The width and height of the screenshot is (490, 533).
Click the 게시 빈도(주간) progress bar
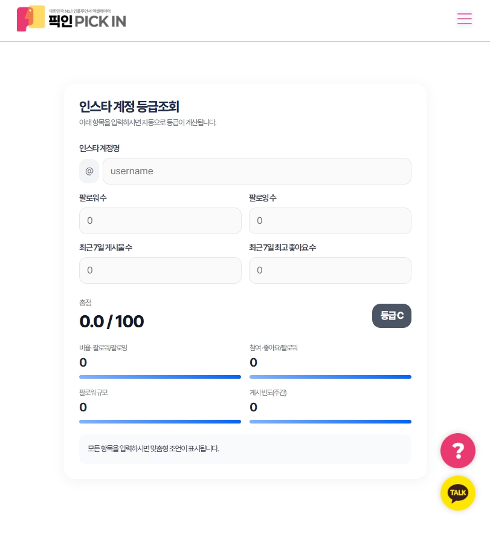tap(330, 422)
